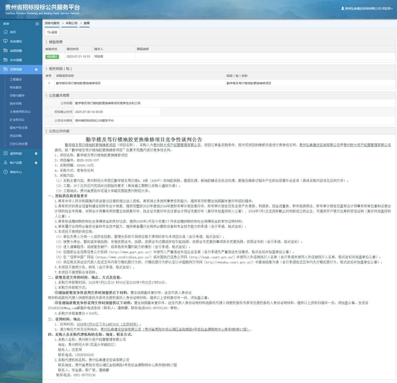Click heading 三、谈判时间、地点

tap(65, 319)
